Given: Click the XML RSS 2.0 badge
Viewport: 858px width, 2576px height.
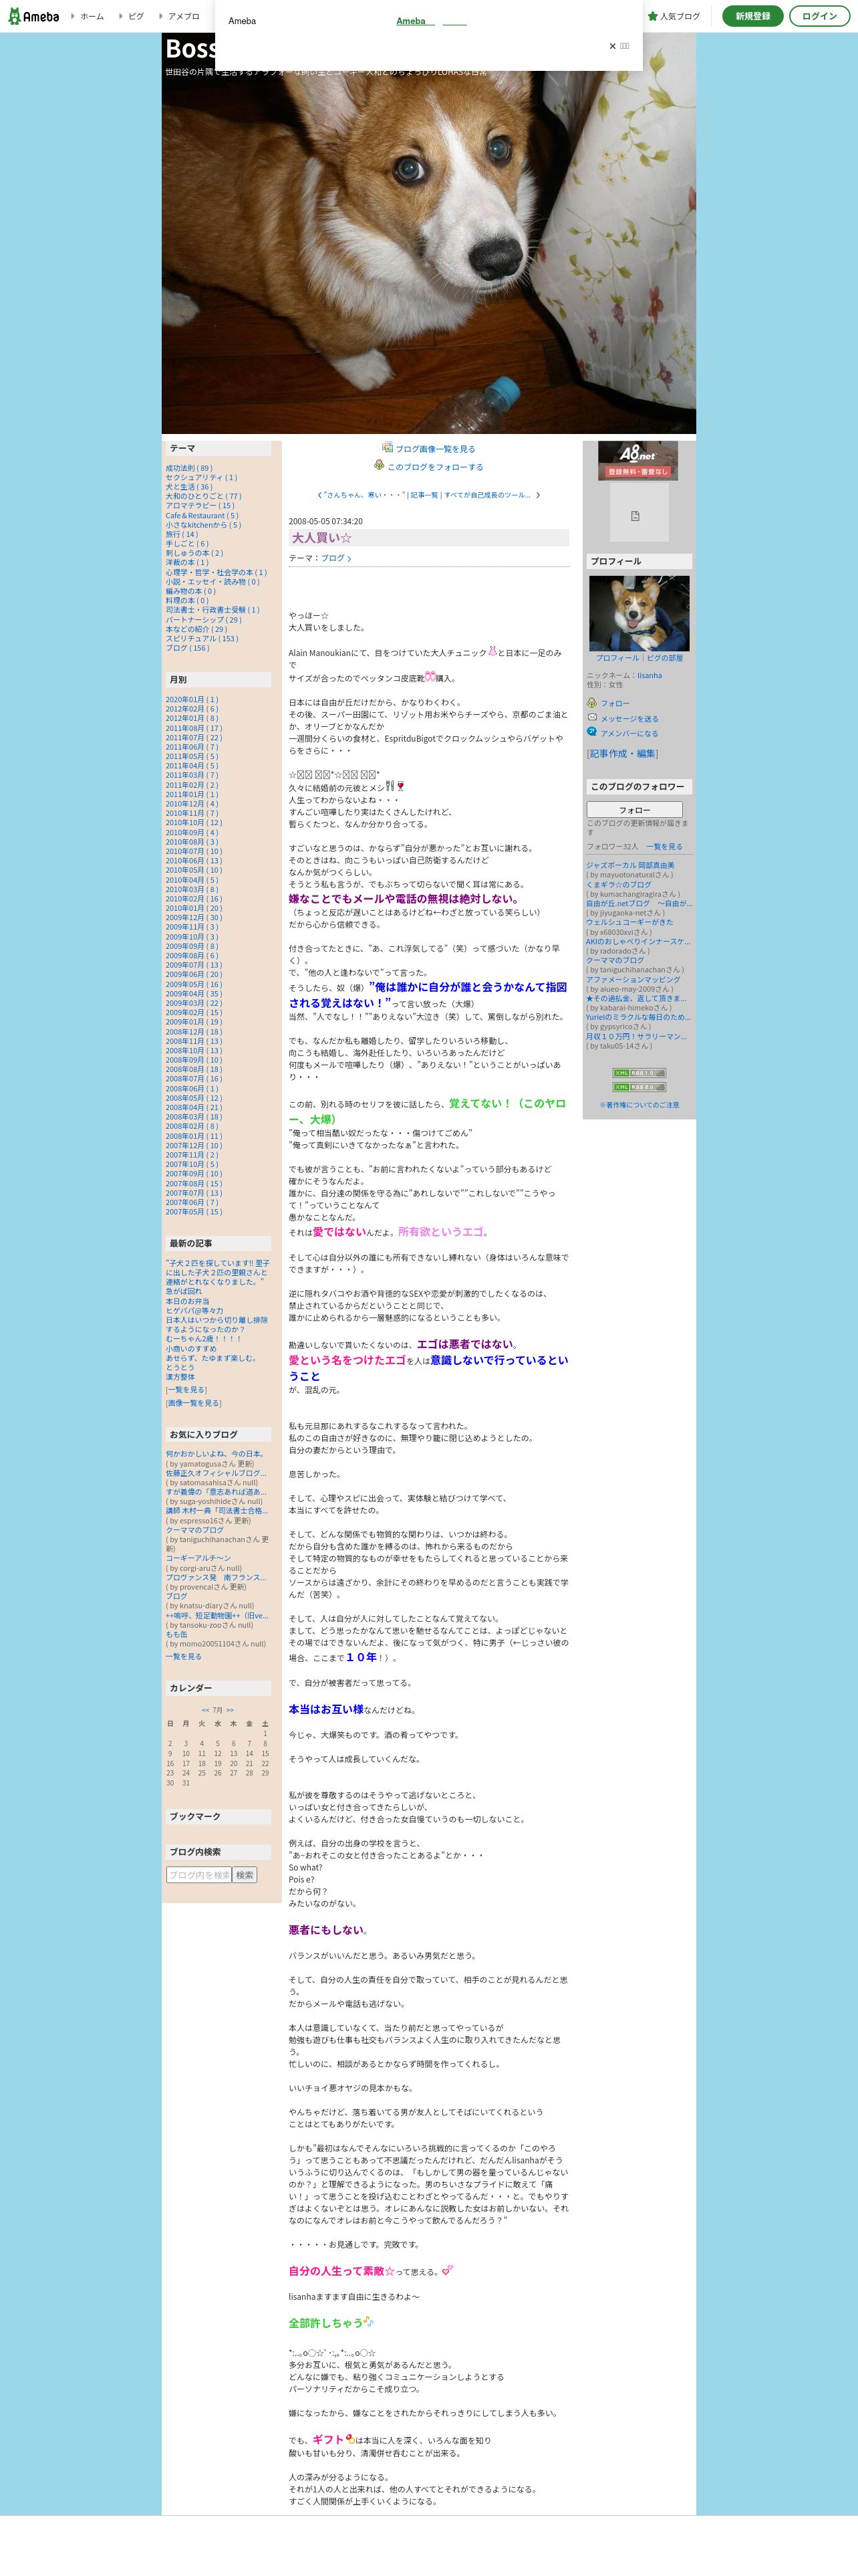Looking at the screenshot, I should (638, 1087).
